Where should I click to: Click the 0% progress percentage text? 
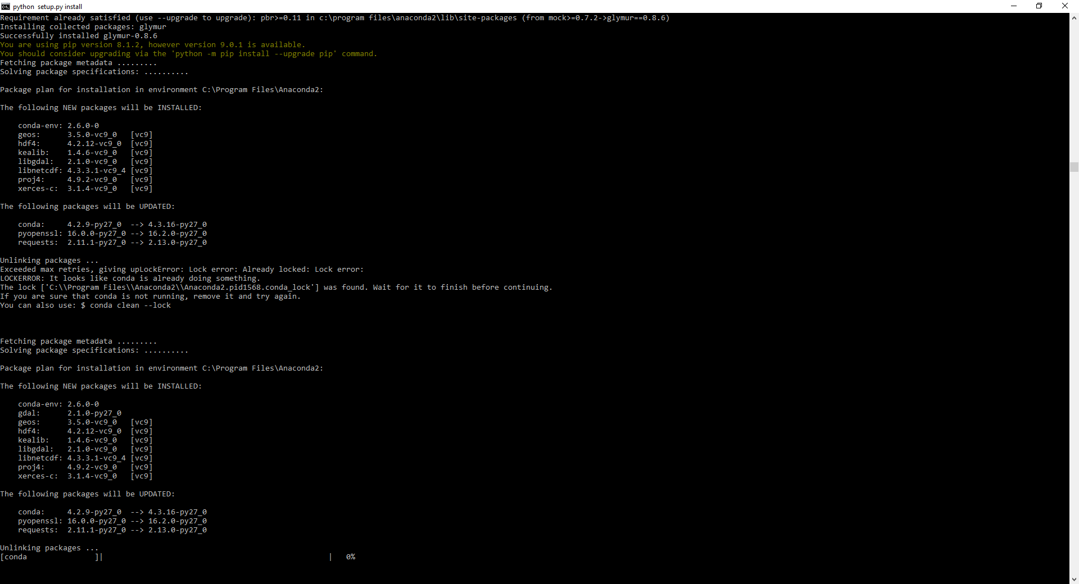(x=351, y=556)
